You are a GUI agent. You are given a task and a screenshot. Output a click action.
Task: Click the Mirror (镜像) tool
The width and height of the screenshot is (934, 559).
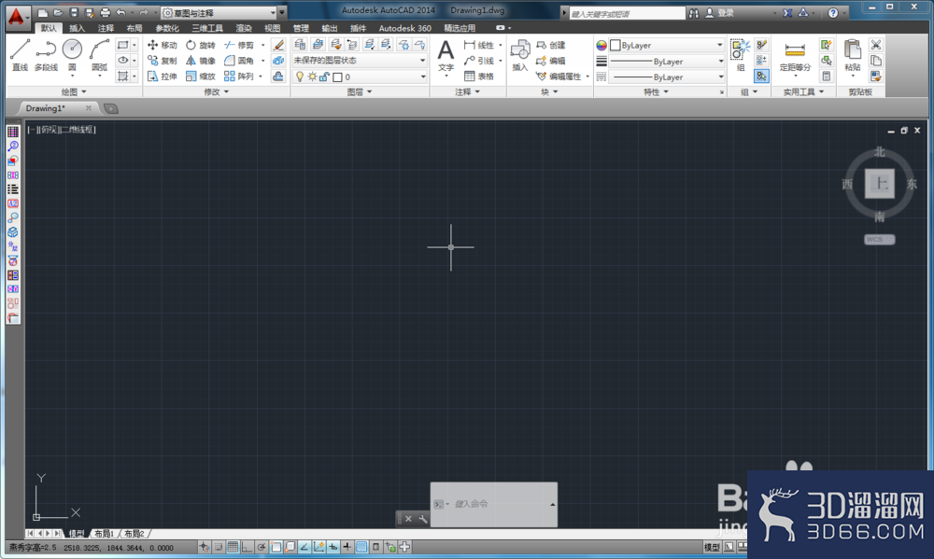point(200,61)
